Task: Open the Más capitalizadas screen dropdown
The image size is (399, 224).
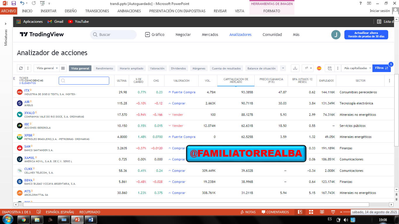Action: point(358,68)
